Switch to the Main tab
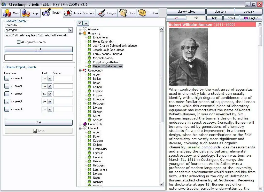Viewport: 264px width, 192px height. [11, 13]
